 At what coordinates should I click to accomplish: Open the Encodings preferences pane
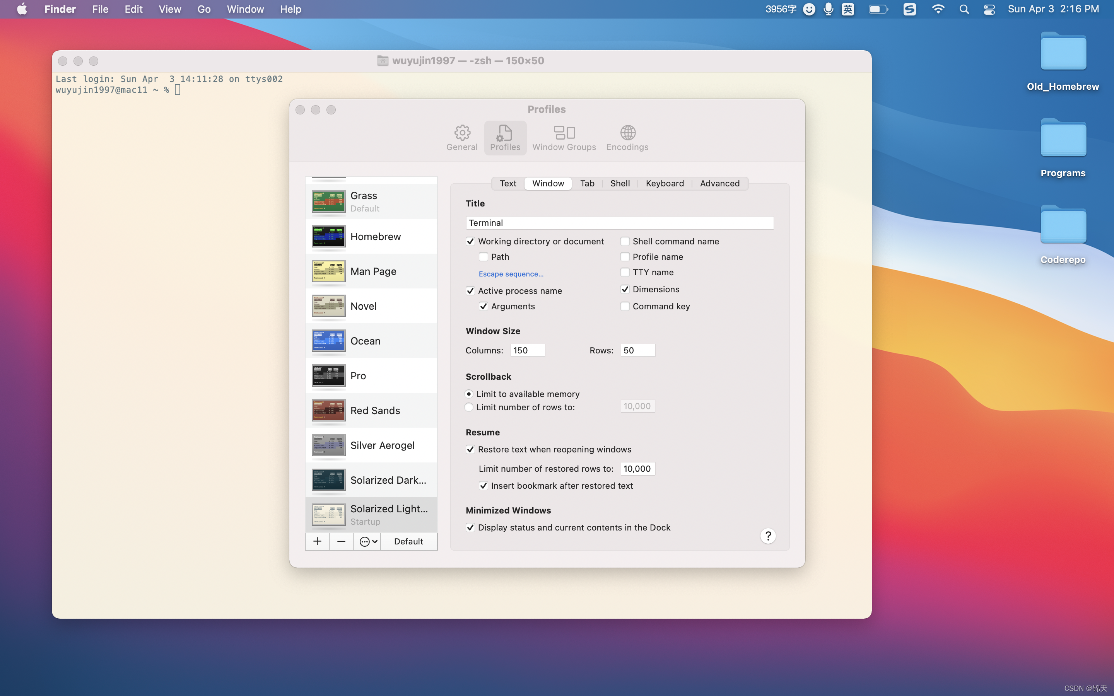(x=627, y=138)
